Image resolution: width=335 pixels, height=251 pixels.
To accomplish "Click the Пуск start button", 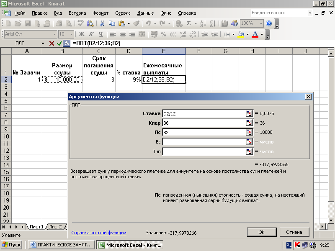I will tap(12, 245).
